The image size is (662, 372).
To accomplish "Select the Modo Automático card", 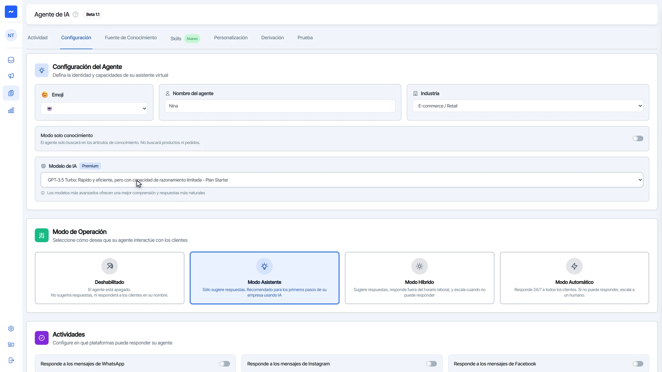I will pyautogui.click(x=574, y=278).
